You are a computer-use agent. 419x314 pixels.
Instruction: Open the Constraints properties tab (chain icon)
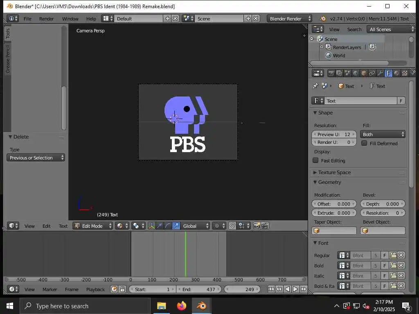(372, 73)
